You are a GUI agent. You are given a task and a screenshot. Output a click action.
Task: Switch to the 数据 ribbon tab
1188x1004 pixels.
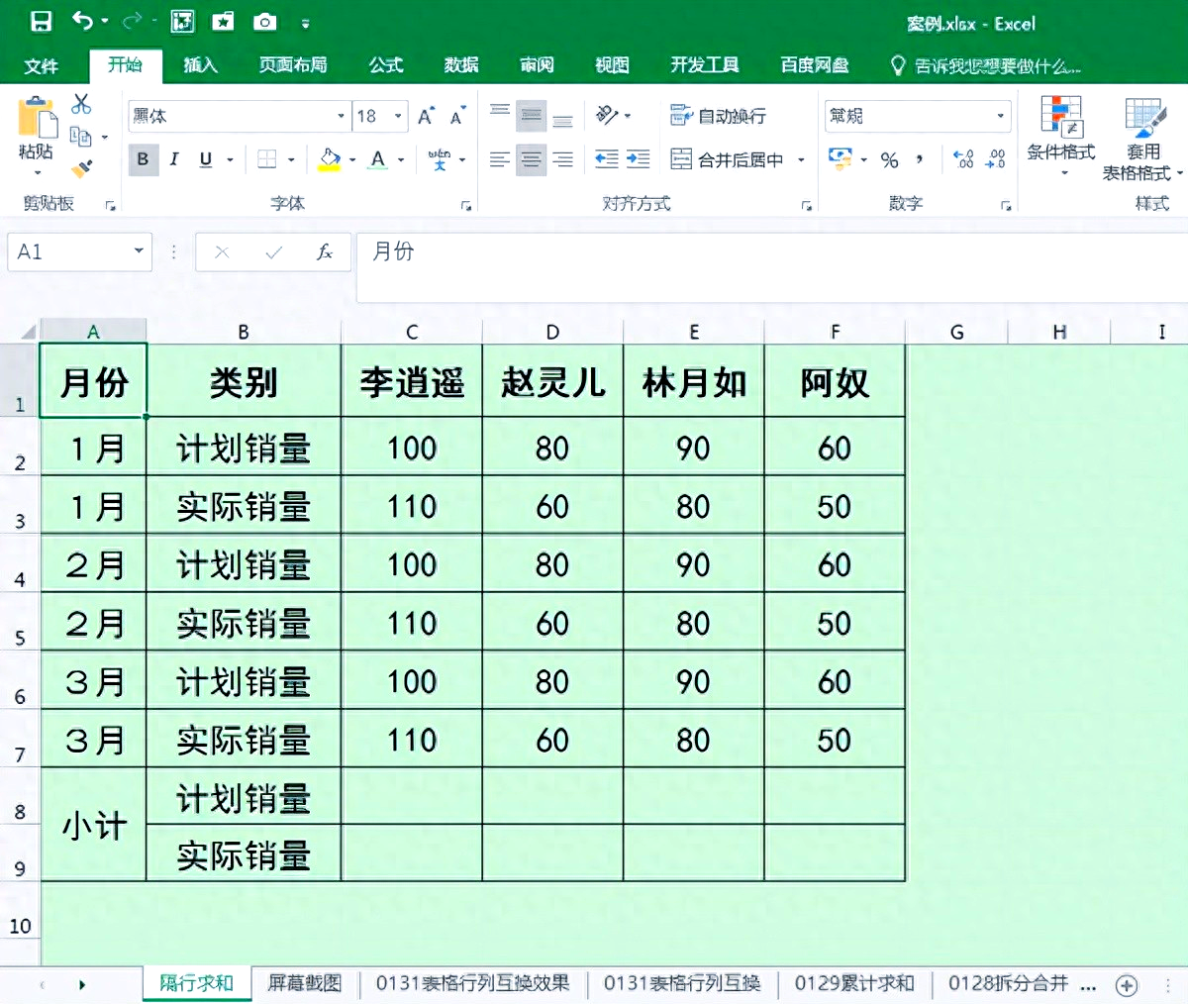pyautogui.click(x=461, y=65)
